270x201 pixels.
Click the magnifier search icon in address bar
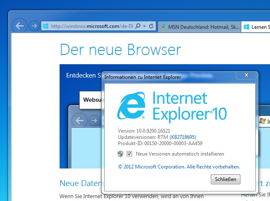pyautogui.click(x=138, y=26)
